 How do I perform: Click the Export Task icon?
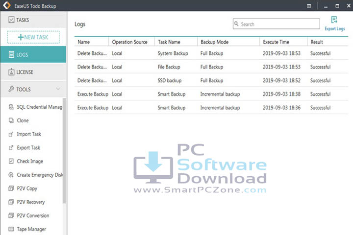pos(11,147)
